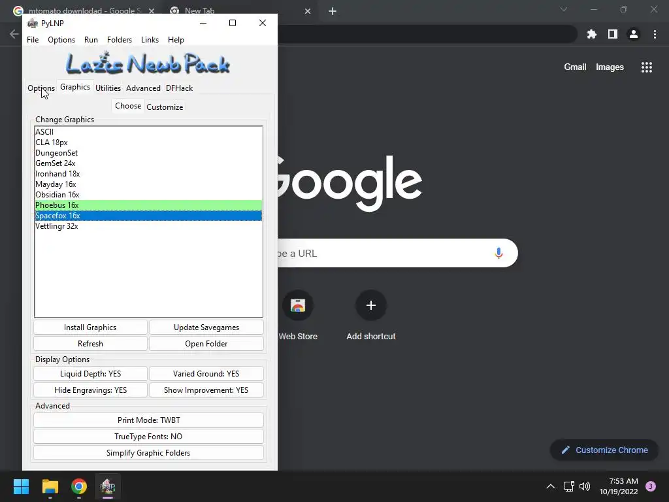Open the Help menu
This screenshot has width=669, height=502.
pyautogui.click(x=176, y=40)
